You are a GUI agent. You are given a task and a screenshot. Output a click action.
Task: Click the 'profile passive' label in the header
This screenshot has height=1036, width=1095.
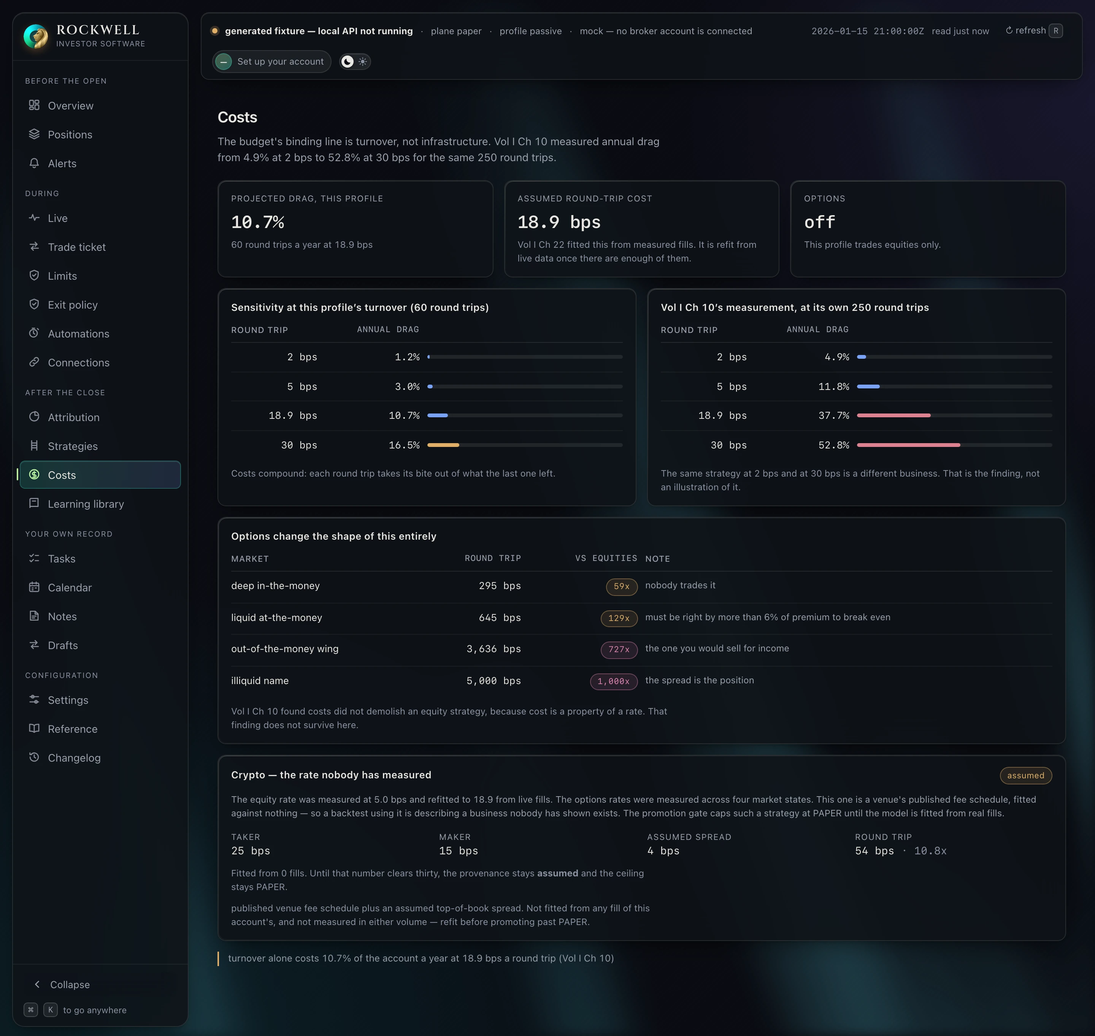(x=530, y=31)
